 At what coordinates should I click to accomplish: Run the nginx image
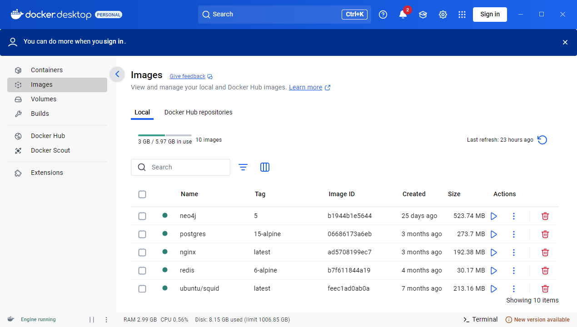(x=494, y=253)
